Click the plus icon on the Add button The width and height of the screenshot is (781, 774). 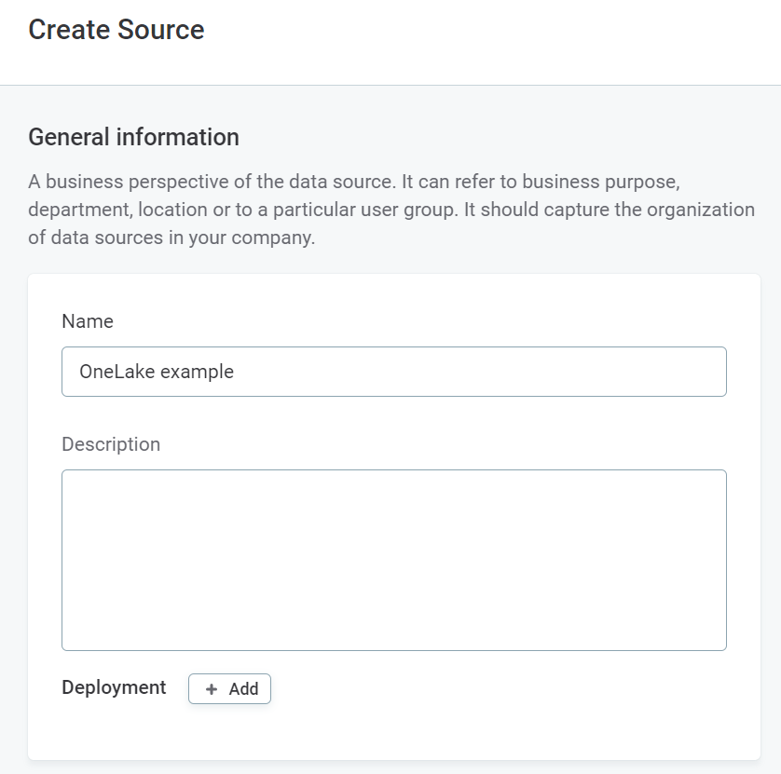210,689
